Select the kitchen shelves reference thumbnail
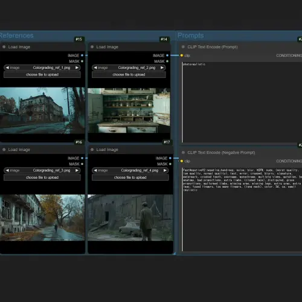Image resolution: width=302 pixels, height=302 pixels. click(129, 111)
